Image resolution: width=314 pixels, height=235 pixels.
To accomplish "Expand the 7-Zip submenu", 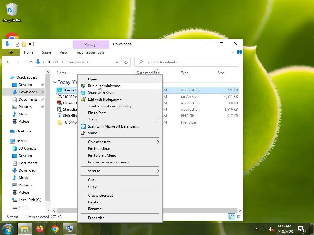I will [120, 120].
